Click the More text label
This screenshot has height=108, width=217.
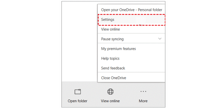pos(143,101)
